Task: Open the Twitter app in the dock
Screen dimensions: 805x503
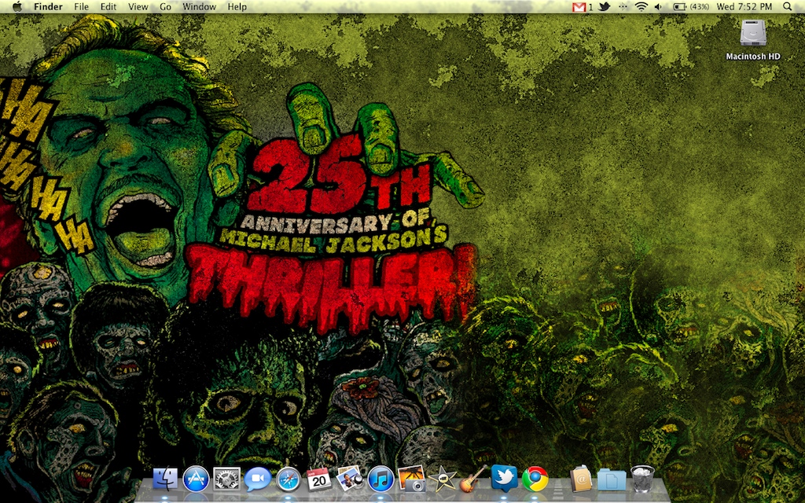Action: pos(504,478)
